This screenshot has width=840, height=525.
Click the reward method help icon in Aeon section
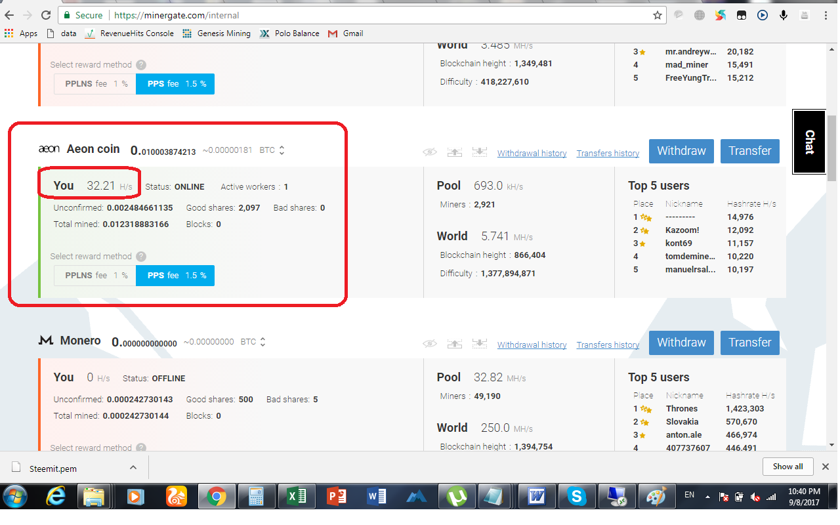(x=141, y=257)
